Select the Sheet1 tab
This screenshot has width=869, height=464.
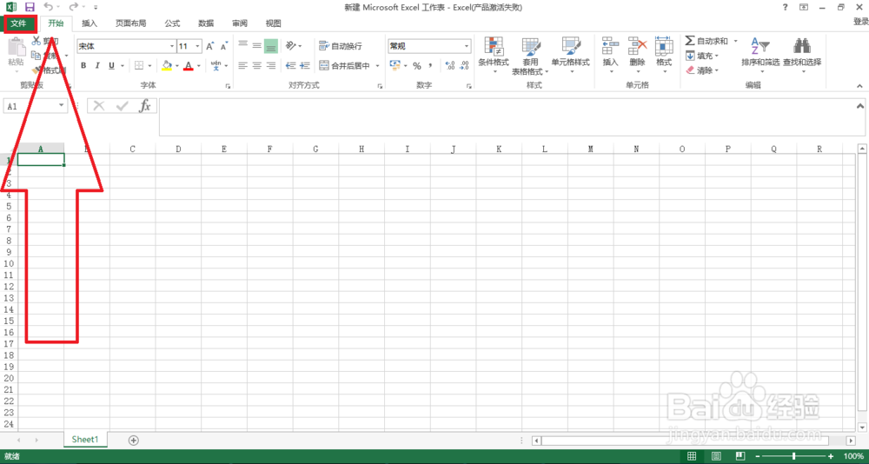86,440
